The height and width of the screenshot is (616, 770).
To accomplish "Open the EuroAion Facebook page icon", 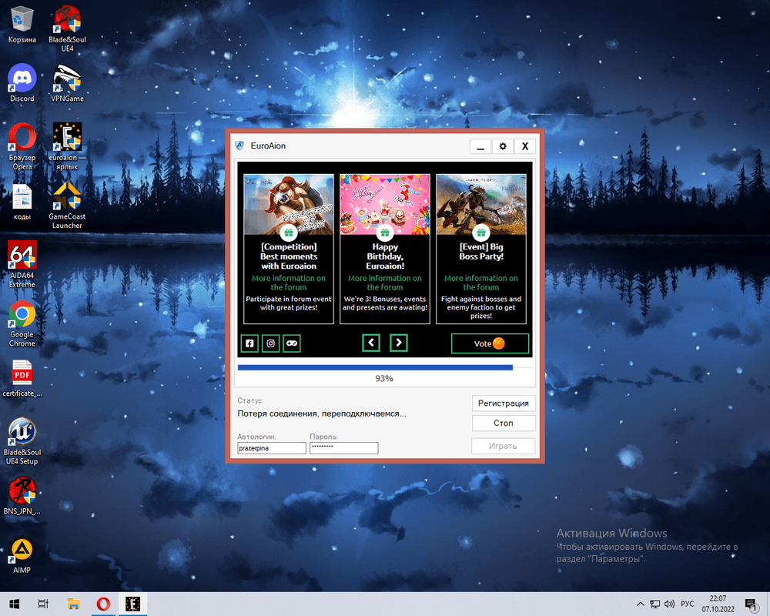I will tap(249, 343).
